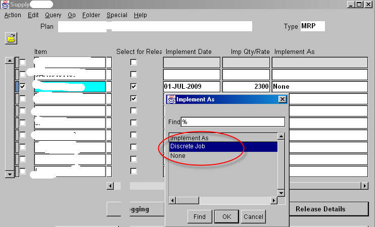Click the Oracle icon in Supply window title bar
Image resolution: width=375 pixels, height=227 pixels.
pyautogui.click(x=5, y=5)
